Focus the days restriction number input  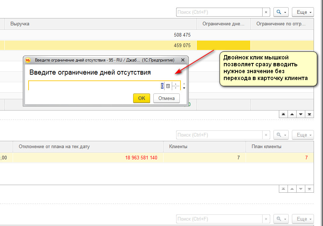(94, 86)
